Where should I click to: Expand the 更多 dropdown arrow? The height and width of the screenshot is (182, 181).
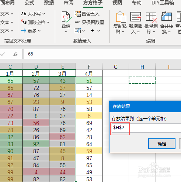pos(39,31)
